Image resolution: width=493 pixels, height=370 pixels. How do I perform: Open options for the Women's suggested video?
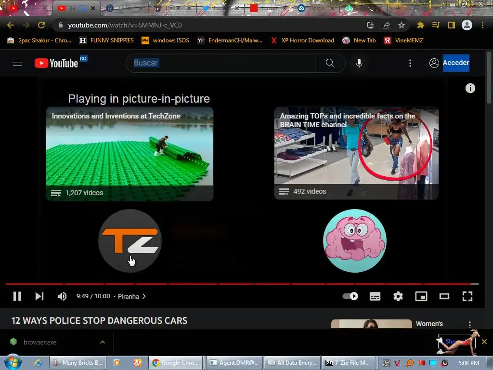pos(470,324)
